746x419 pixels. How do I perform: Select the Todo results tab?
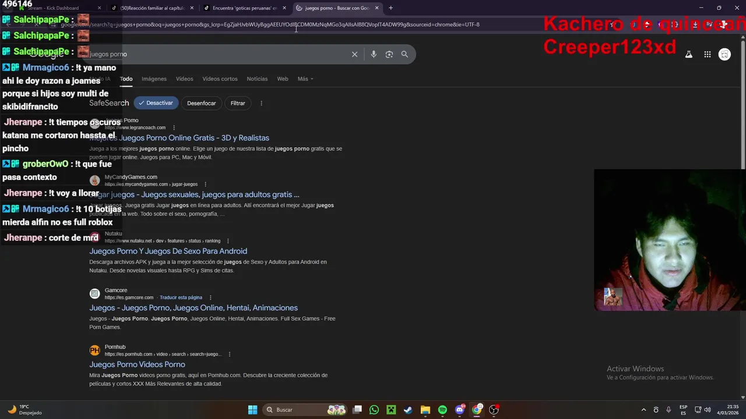[x=126, y=79]
